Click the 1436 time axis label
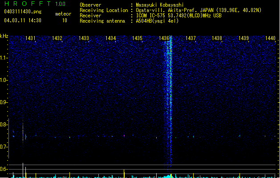The image size is (280, 178). click(164, 38)
